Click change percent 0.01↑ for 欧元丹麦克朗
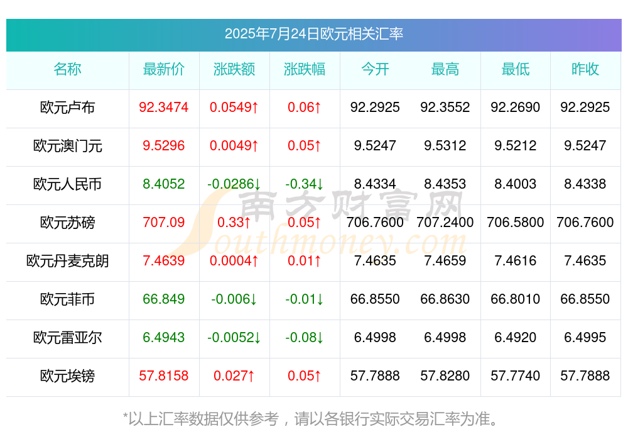 pyautogui.click(x=305, y=260)
